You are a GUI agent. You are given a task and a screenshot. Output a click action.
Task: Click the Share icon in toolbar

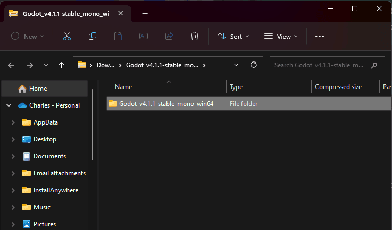(169, 36)
